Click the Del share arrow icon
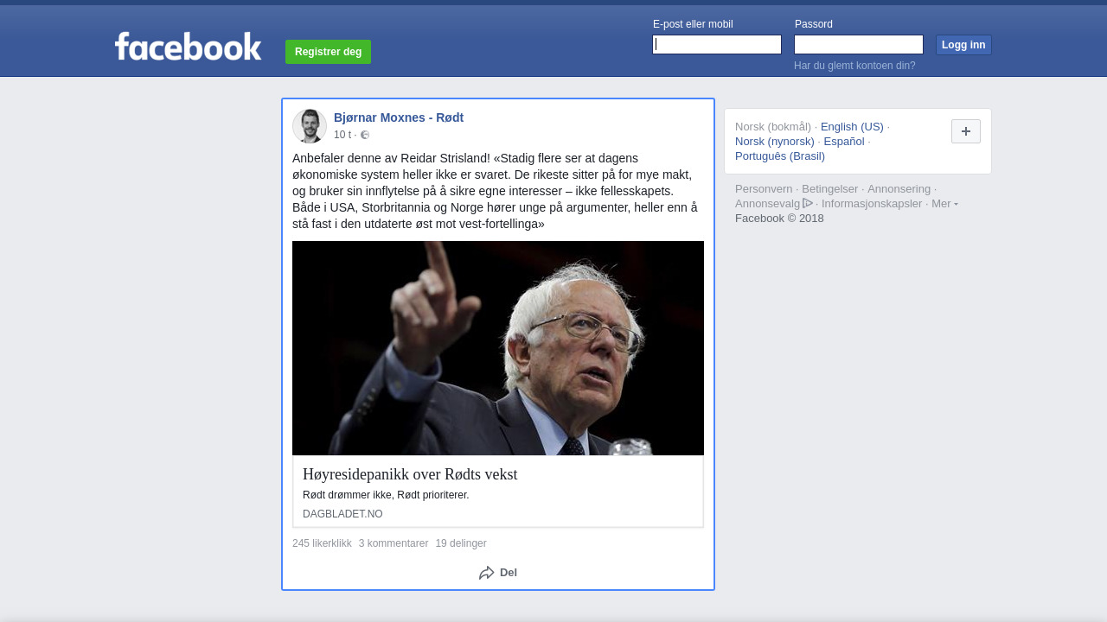The height and width of the screenshot is (622, 1107). pos(487,573)
